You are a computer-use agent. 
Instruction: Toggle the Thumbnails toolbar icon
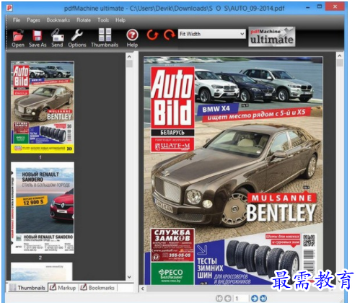click(105, 38)
